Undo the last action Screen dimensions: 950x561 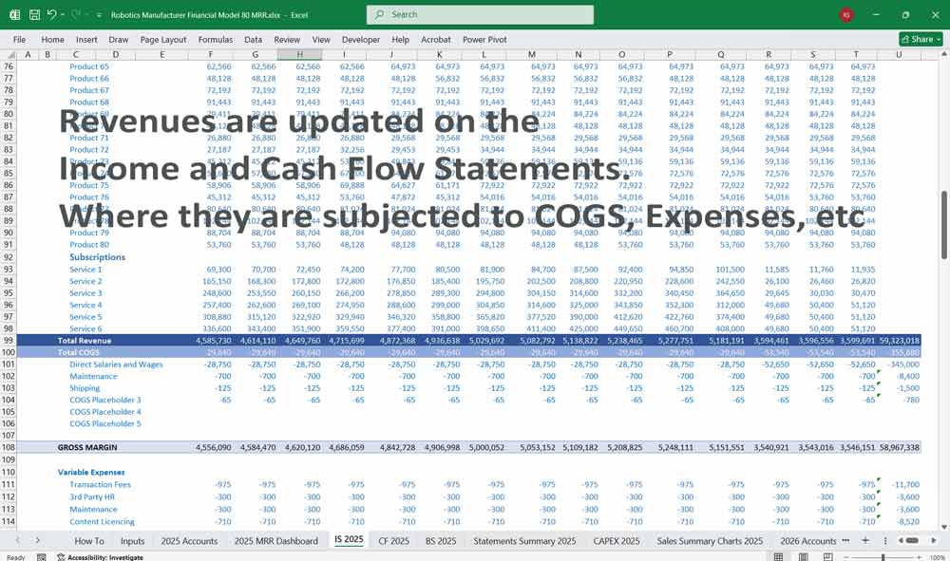[52, 14]
